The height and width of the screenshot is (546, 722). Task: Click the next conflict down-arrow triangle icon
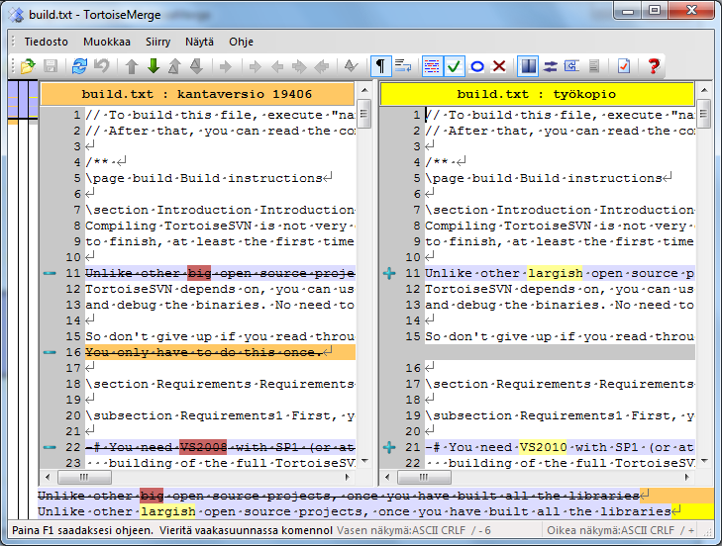197,66
